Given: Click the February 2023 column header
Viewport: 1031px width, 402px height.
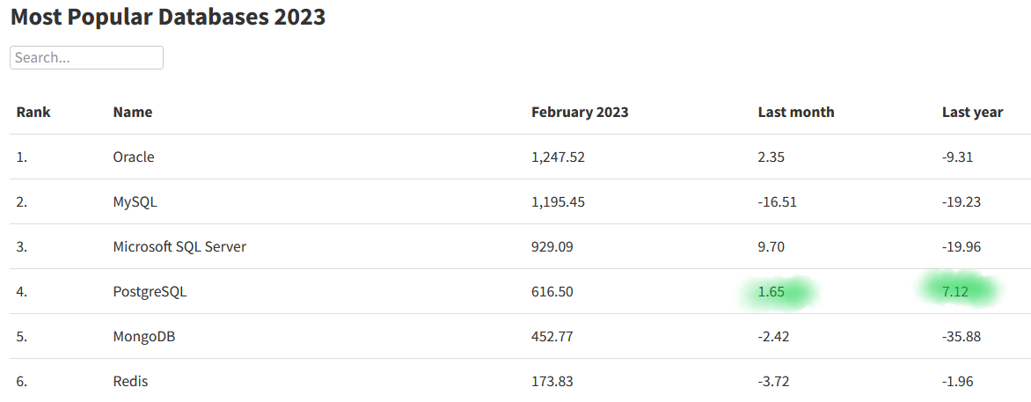Looking at the screenshot, I should point(580,112).
